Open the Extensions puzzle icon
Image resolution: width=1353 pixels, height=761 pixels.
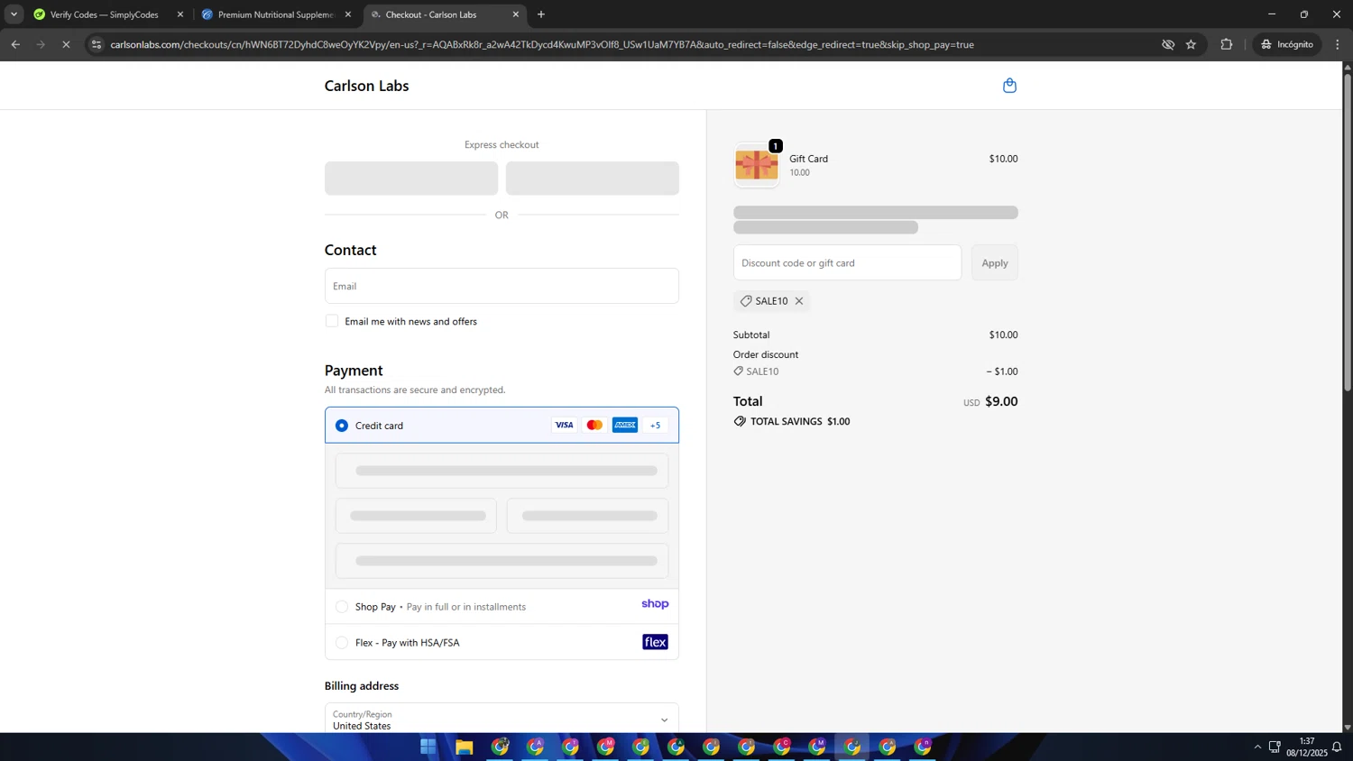coord(1227,44)
